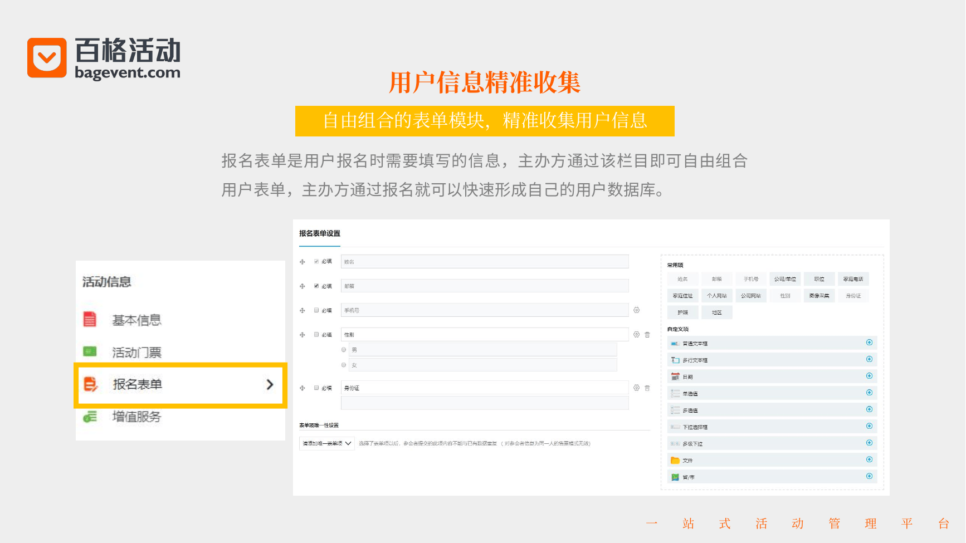Select 报名表单 in the sidebar
Screen dimensions: 966x543
(180, 385)
